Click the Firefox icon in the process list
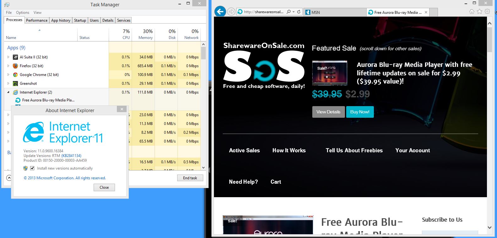The height and width of the screenshot is (238, 497). click(x=15, y=66)
